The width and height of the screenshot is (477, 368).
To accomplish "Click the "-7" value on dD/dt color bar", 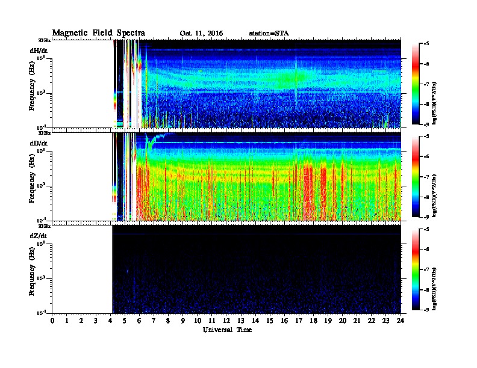I will click(x=426, y=177).
